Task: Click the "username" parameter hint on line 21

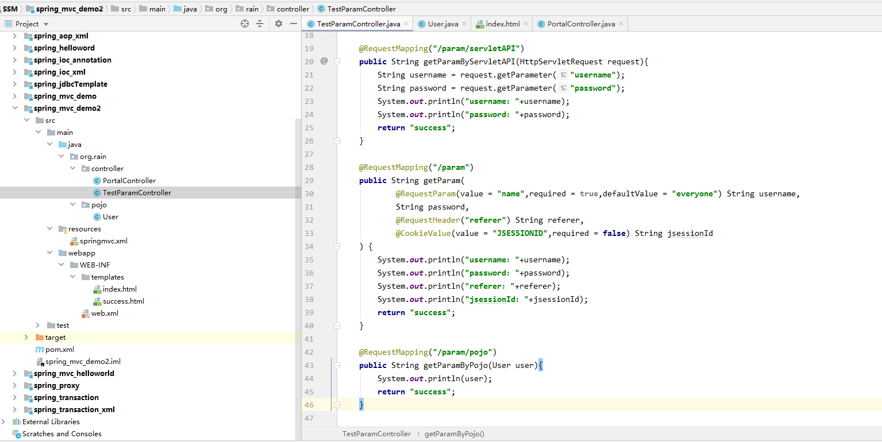Action: 563,75
